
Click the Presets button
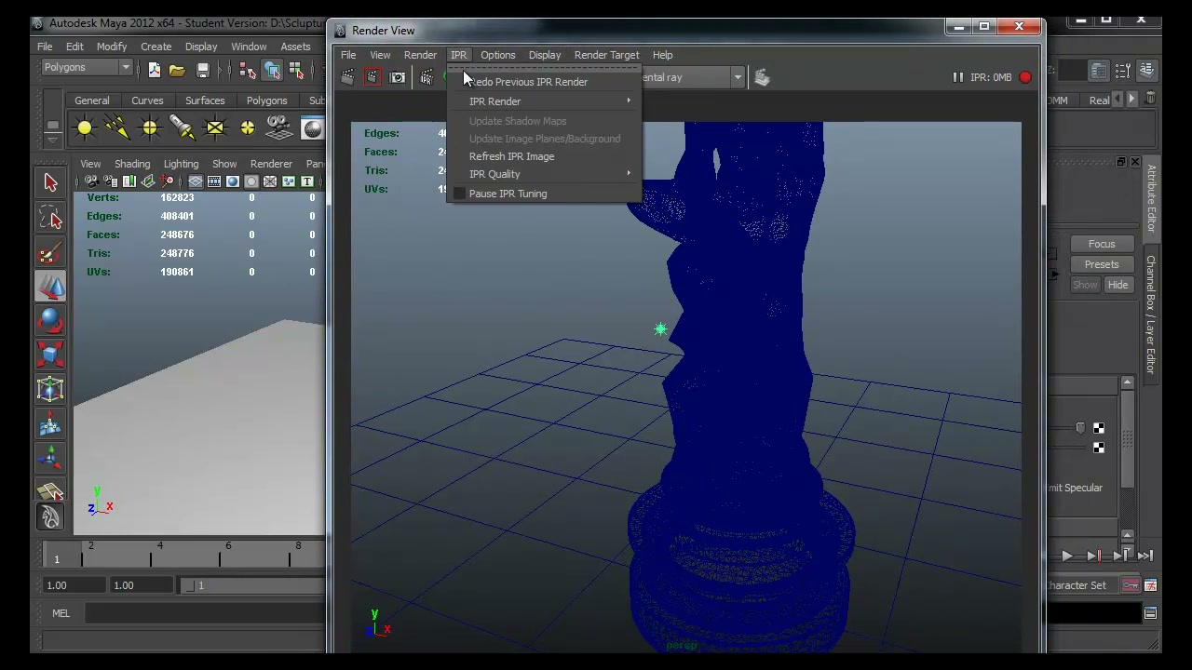1102,264
